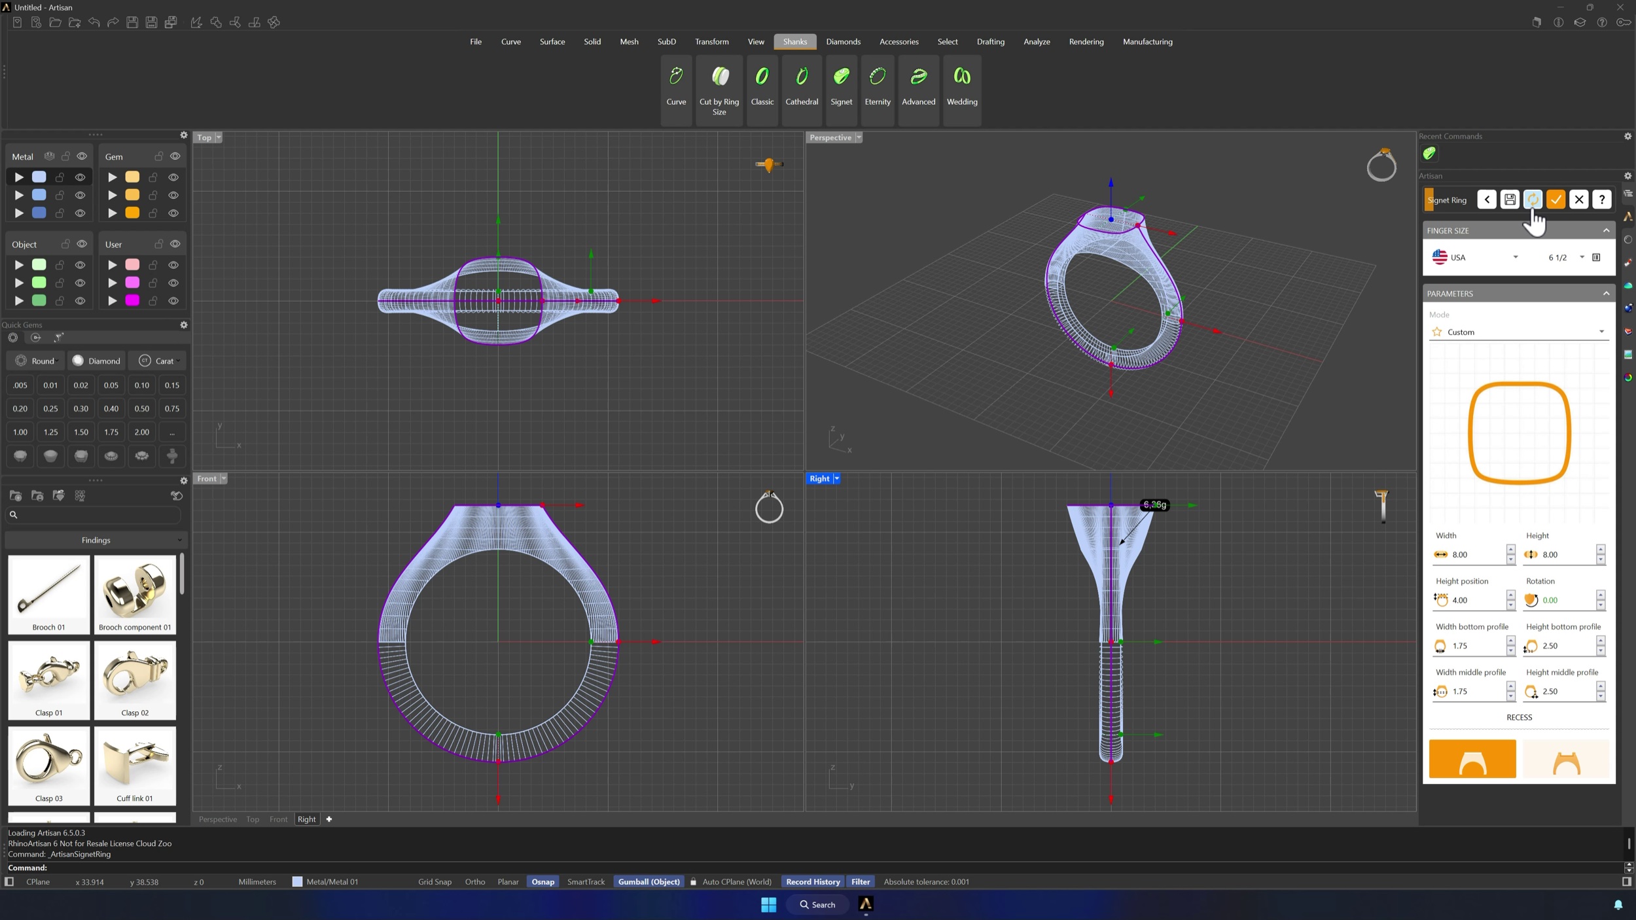Click the Signet icon in Recent Commands
The height and width of the screenshot is (920, 1636).
click(1429, 154)
